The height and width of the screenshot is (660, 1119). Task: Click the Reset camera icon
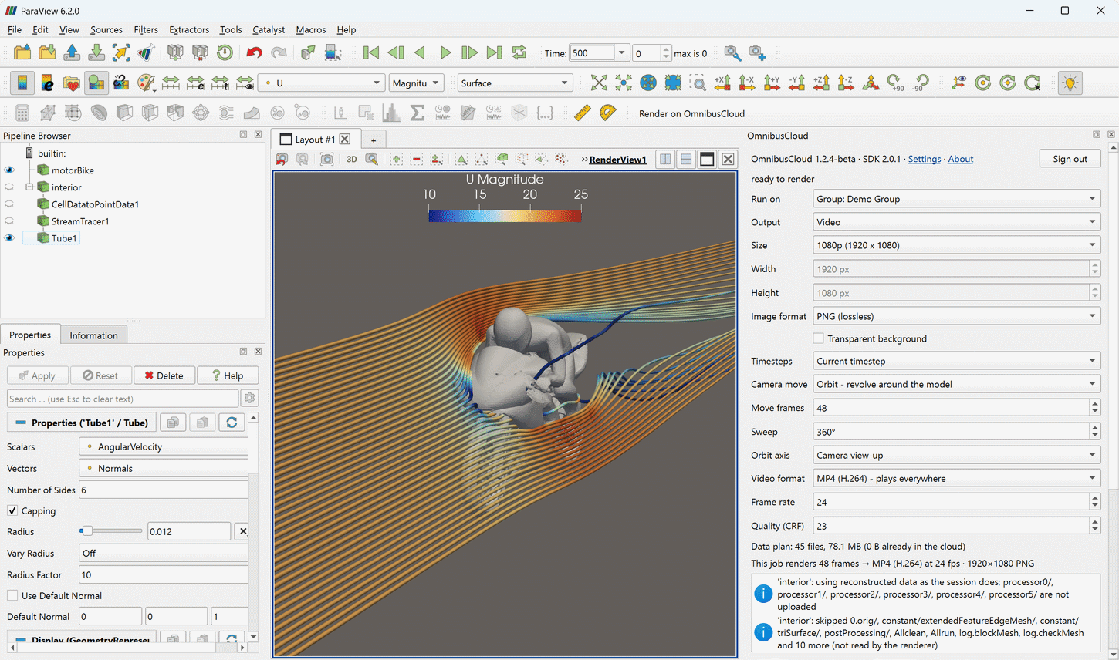(x=599, y=82)
